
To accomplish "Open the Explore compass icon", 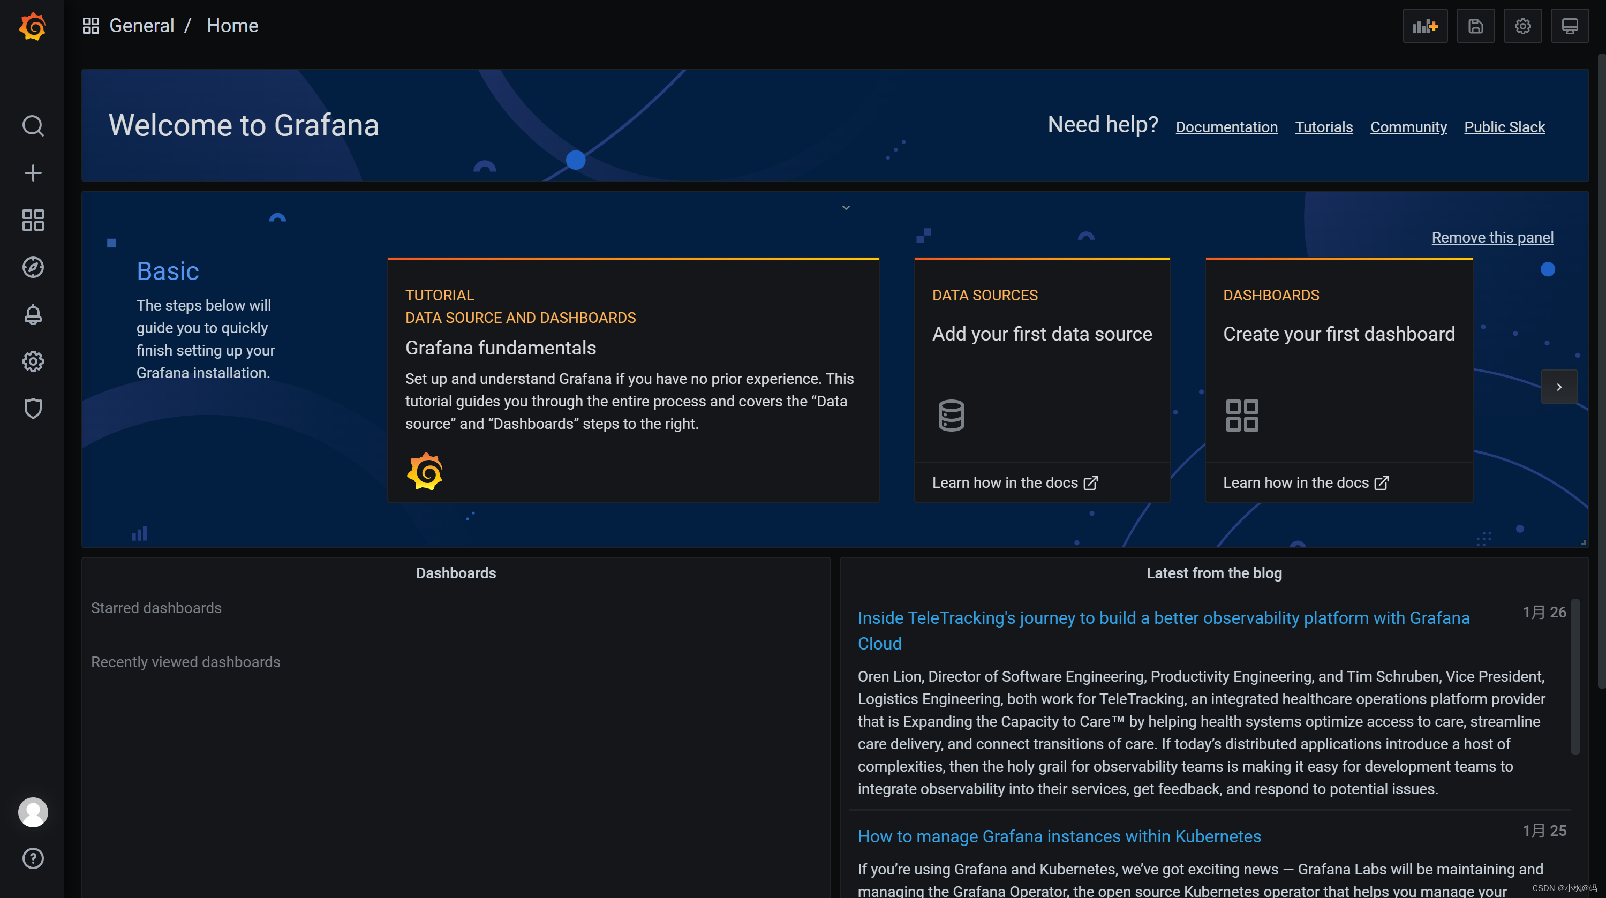I will pyautogui.click(x=33, y=267).
